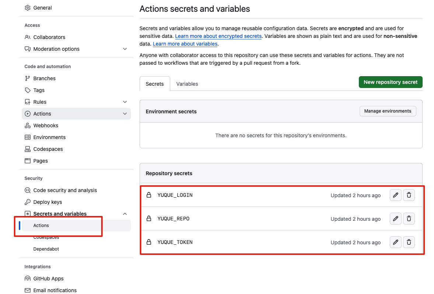Expand the Rules dropdown
The width and height of the screenshot is (434, 294).
(x=125, y=102)
